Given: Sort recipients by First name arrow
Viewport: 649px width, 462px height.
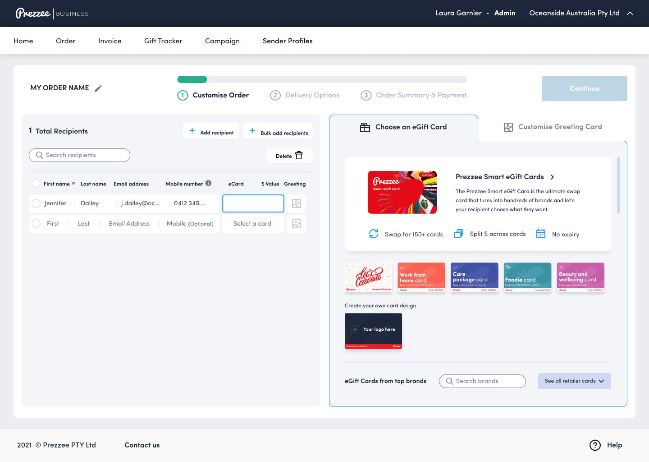Looking at the screenshot, I should (x=73, y=184).
